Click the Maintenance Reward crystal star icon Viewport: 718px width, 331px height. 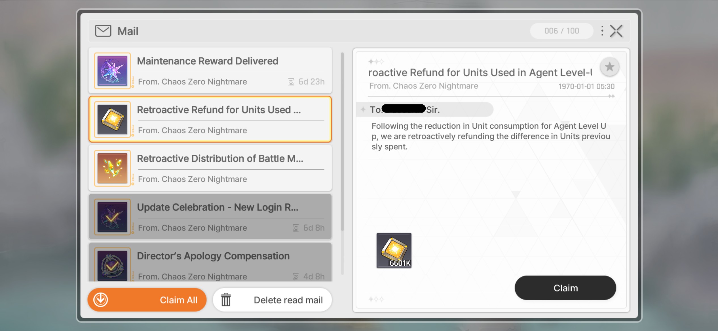(112, 71)
